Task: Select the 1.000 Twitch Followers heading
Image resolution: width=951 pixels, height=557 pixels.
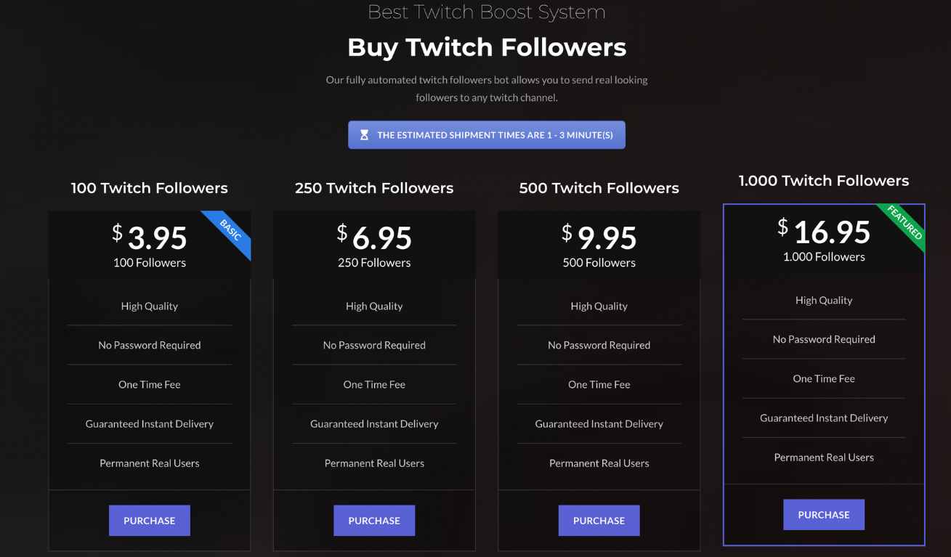Action: pos(824,181)
